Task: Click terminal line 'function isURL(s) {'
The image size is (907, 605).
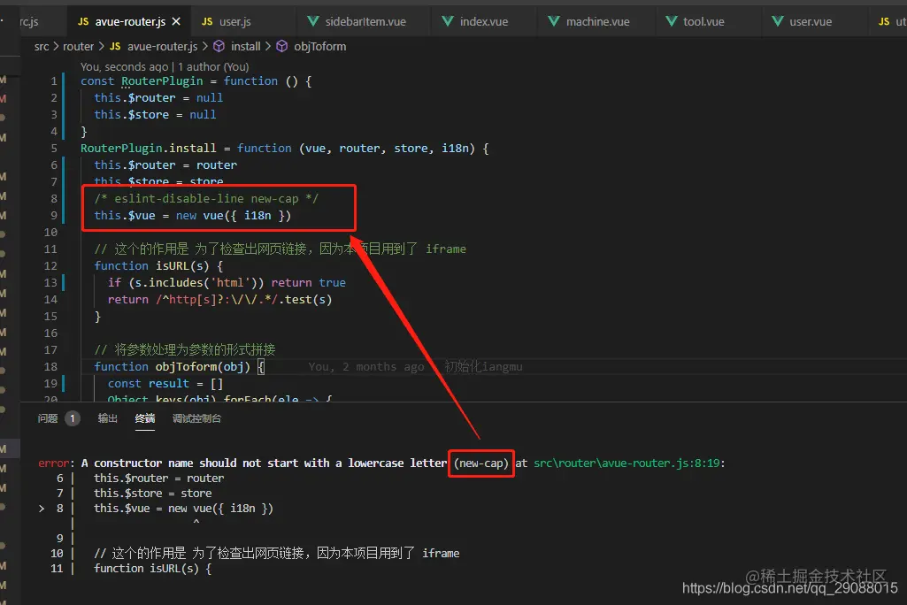Action: pyautogui.click(x=153, y=568)
